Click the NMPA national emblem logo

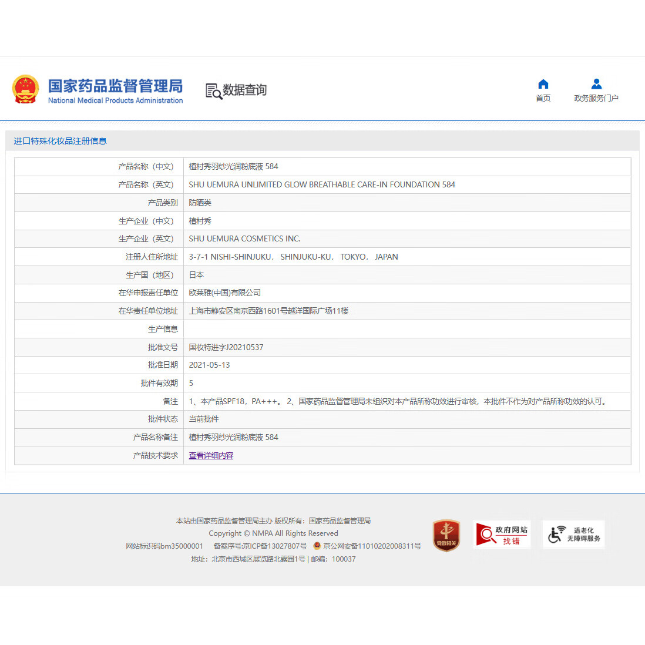[x=25, y=89]
